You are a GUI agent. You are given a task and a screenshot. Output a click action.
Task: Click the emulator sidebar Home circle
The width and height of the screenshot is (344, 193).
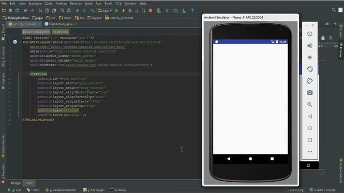[x=310, y=128]
